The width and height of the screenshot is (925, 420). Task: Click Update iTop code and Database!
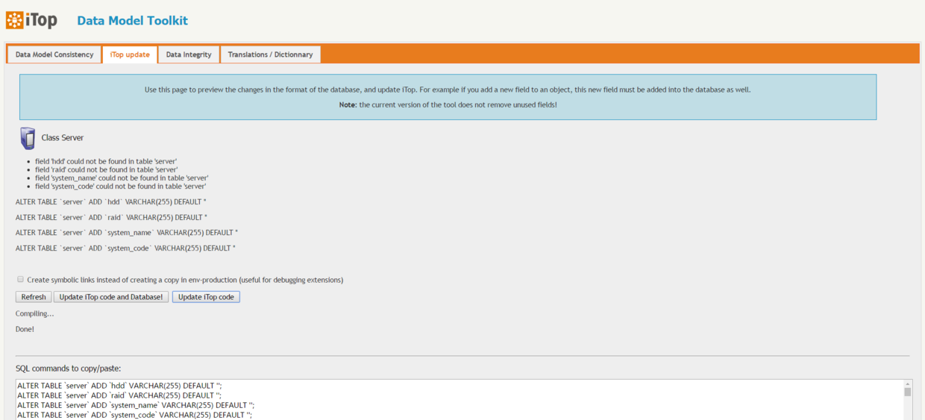(111, 297)
